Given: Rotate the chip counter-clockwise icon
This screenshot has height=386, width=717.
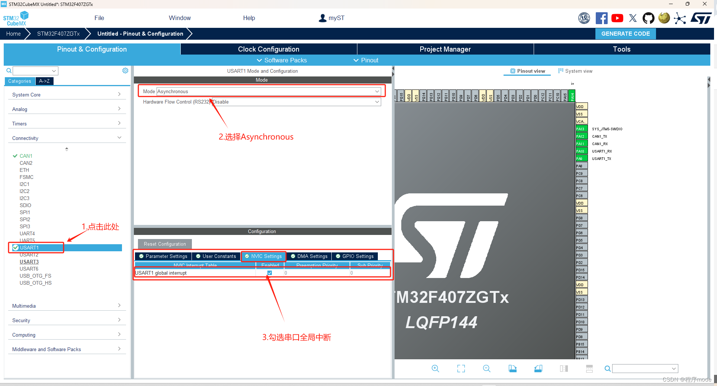Looking at the screenshot, I should pos(538,369).
